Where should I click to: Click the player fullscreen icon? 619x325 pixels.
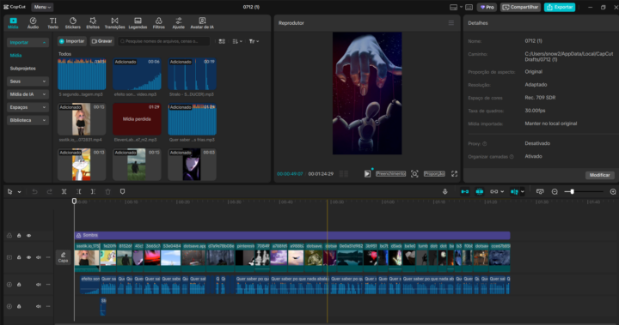pyautogui.click(x=455, y=174)
